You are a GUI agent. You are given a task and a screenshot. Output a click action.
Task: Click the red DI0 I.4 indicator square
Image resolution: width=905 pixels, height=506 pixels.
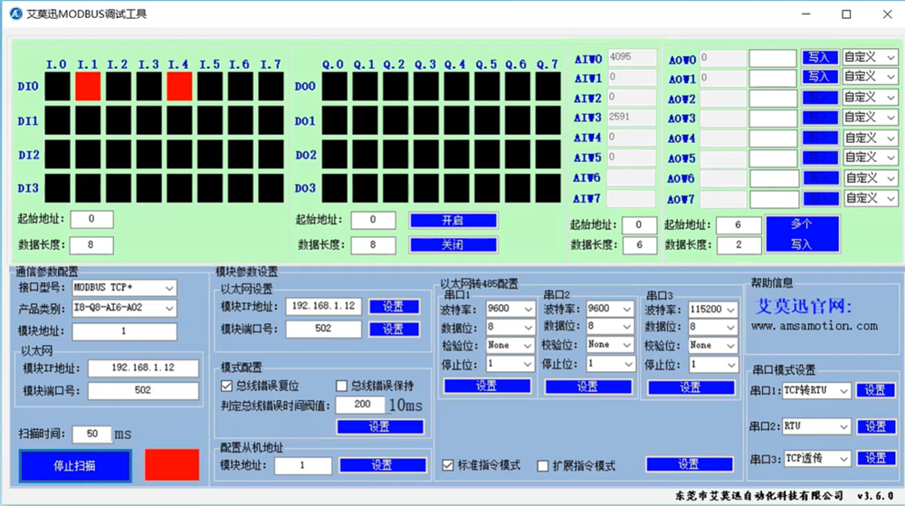(179, 87)
